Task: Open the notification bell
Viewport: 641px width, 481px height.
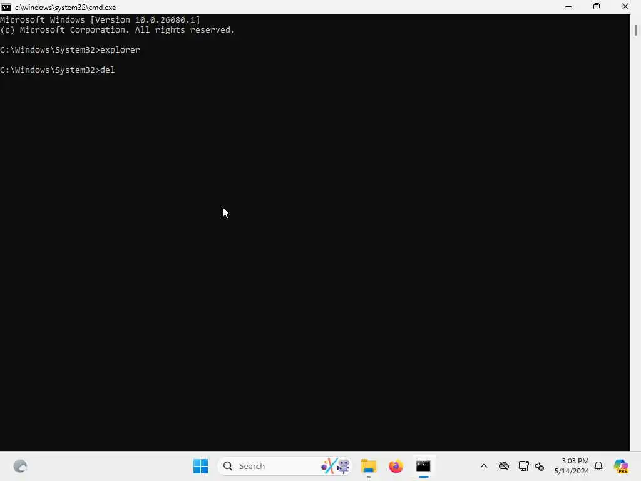Action: [598, 466]
